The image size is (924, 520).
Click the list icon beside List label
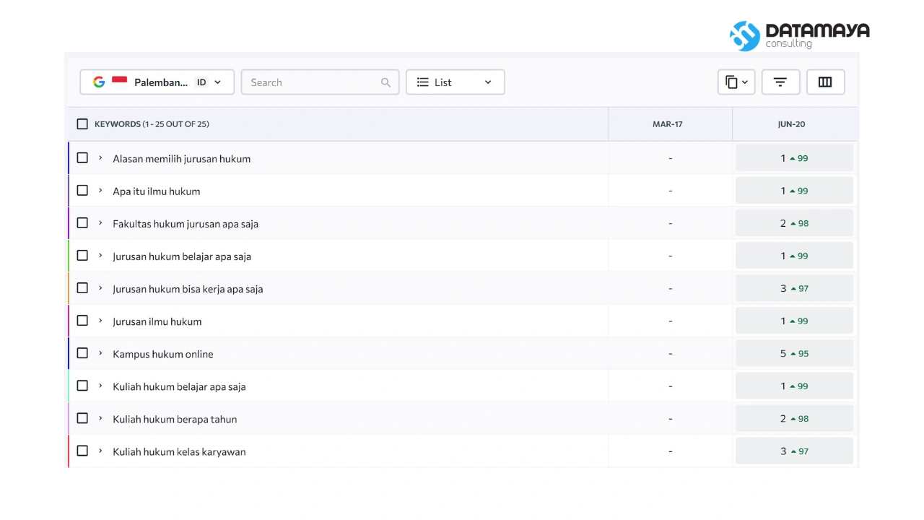(423, 82)
